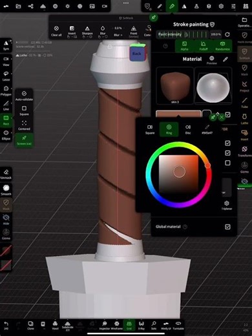Click inside the saturation square picker
Image resolution: width=252 pixels, height=336 pixels.
tap(178, 174)
